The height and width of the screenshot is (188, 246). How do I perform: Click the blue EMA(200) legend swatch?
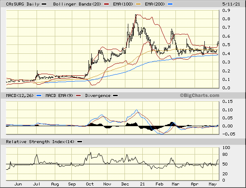pyautogui.click(x=170, y=4)
